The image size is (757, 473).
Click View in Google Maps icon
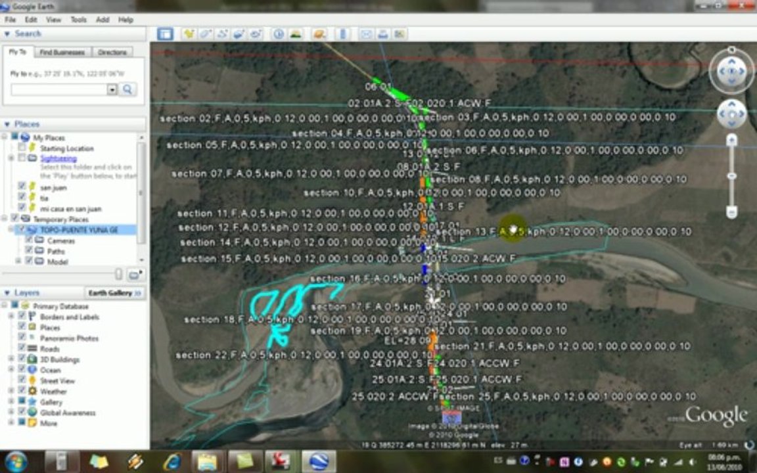coord(400,34)
